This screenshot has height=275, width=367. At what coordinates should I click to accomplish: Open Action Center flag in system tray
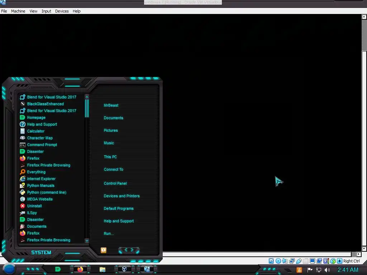310,270
